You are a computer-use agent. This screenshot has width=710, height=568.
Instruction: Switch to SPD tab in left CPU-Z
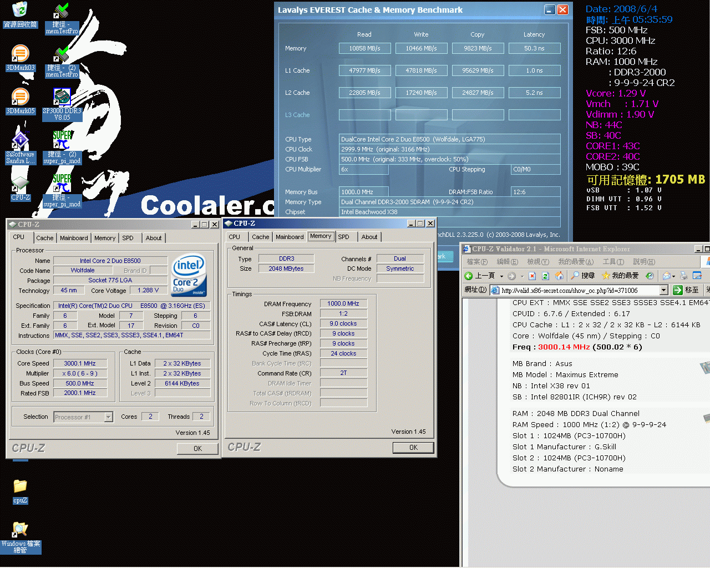tap(128, 238)
